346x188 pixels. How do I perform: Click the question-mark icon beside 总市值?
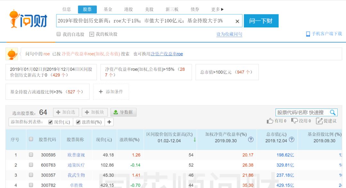(291, 139)
